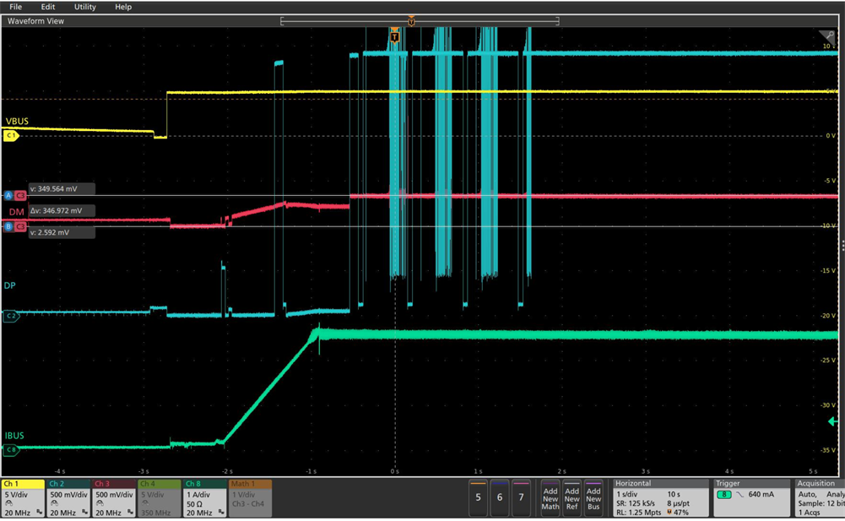Select the C8 IBUS channel handle

[x=11, y=450]
